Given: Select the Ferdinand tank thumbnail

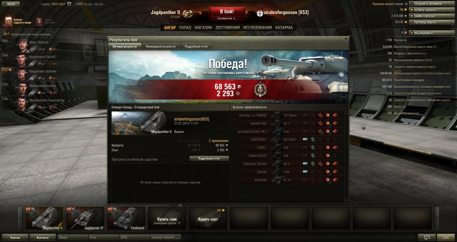Looking at the screenshot, I should coord(127,219).
